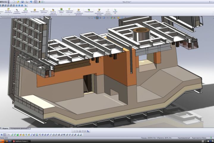
Task: Switch to the Left standard view
Action: pos(5,5)
